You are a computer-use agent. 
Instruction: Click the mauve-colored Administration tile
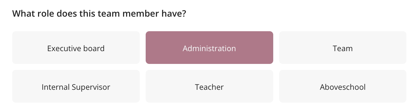coord(209,48)
